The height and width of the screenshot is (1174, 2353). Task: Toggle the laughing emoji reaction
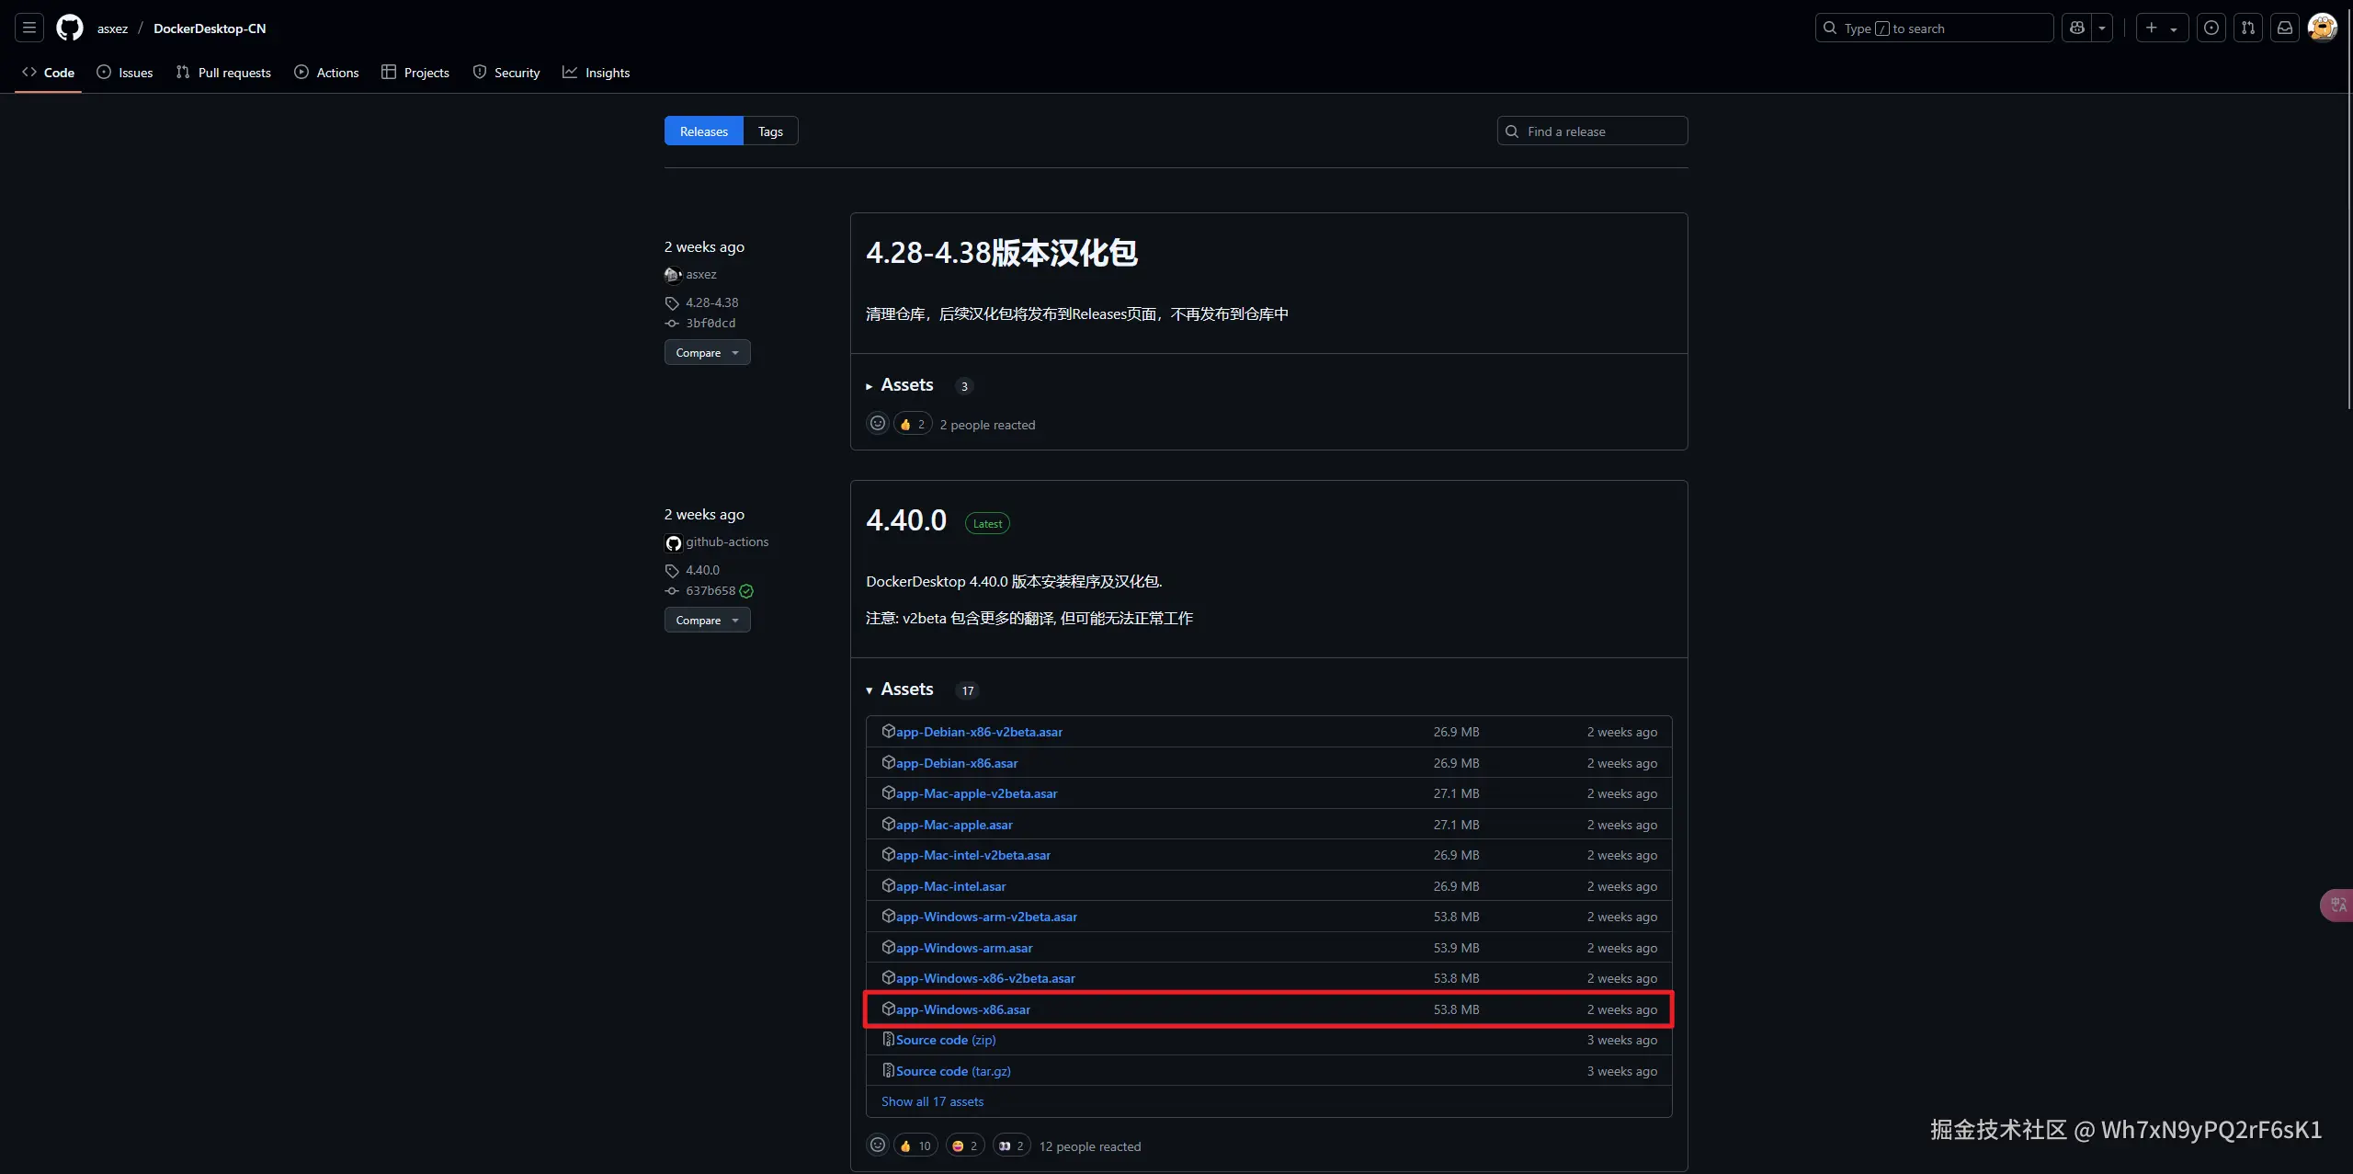[x=964, y=1145]
